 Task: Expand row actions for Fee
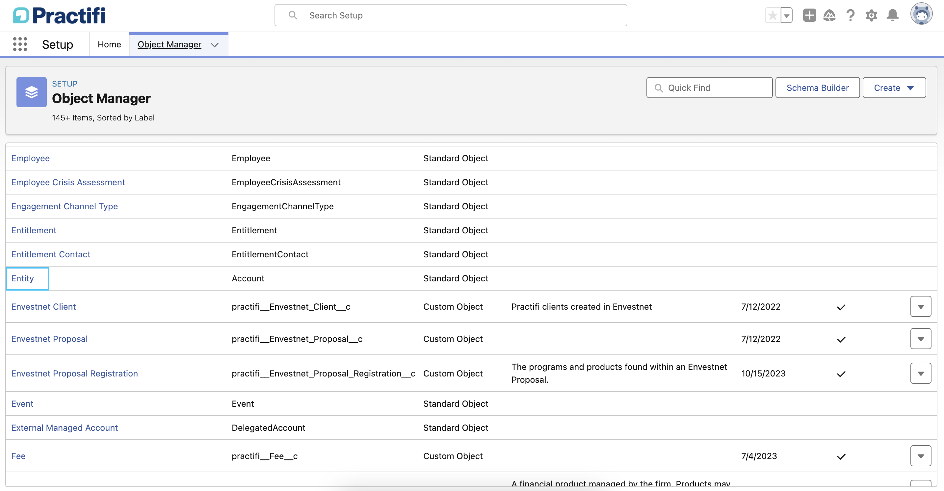pos(921,456)
